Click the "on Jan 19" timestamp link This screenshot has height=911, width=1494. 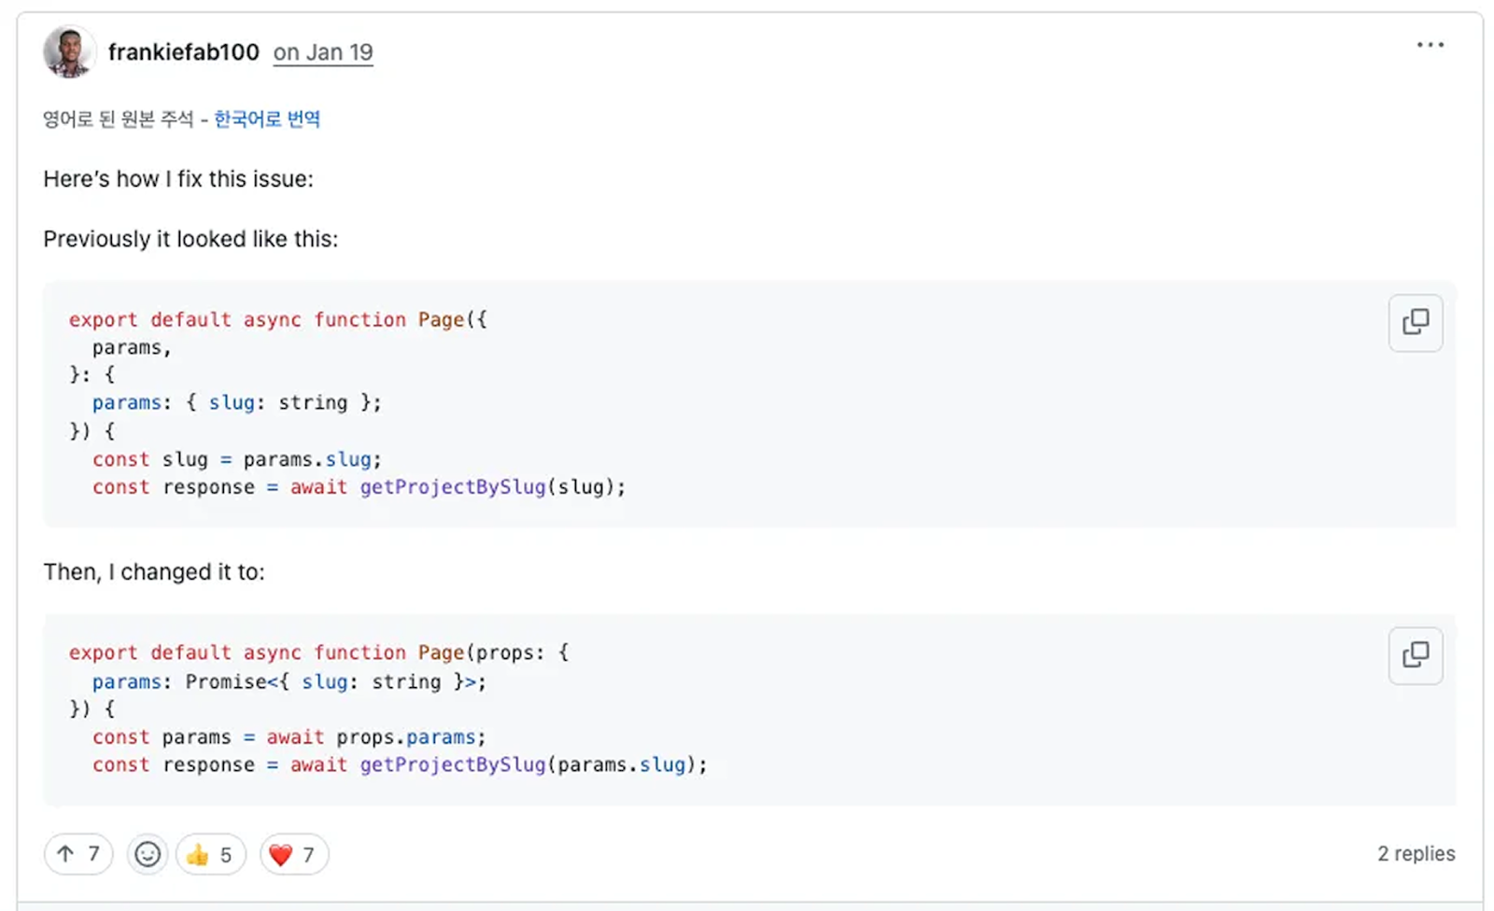click(x=323, y=52)
